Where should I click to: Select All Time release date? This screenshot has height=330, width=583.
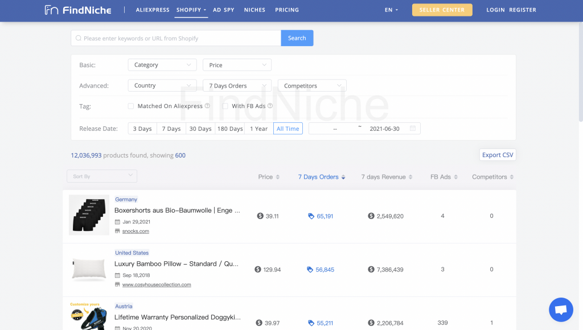coord(288,129)
